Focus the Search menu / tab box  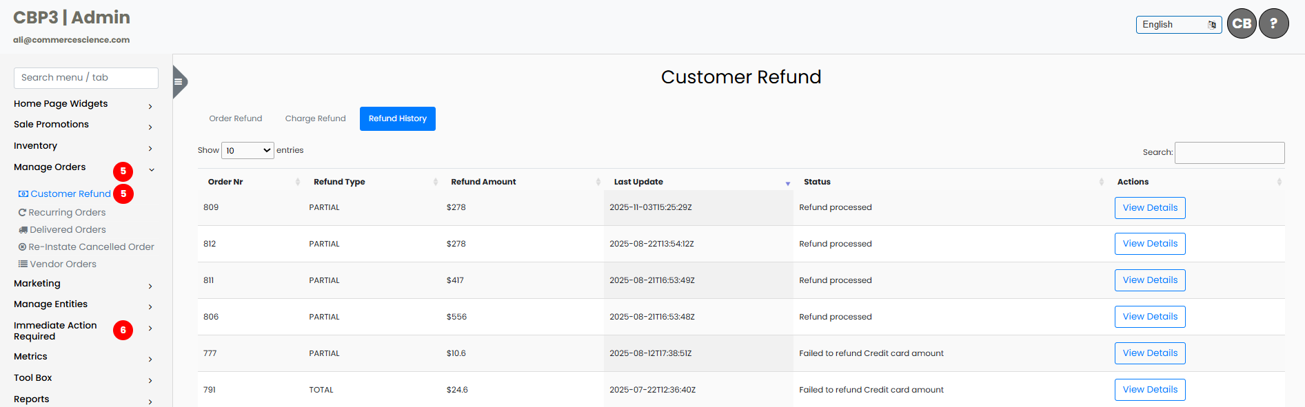[86, 78]
